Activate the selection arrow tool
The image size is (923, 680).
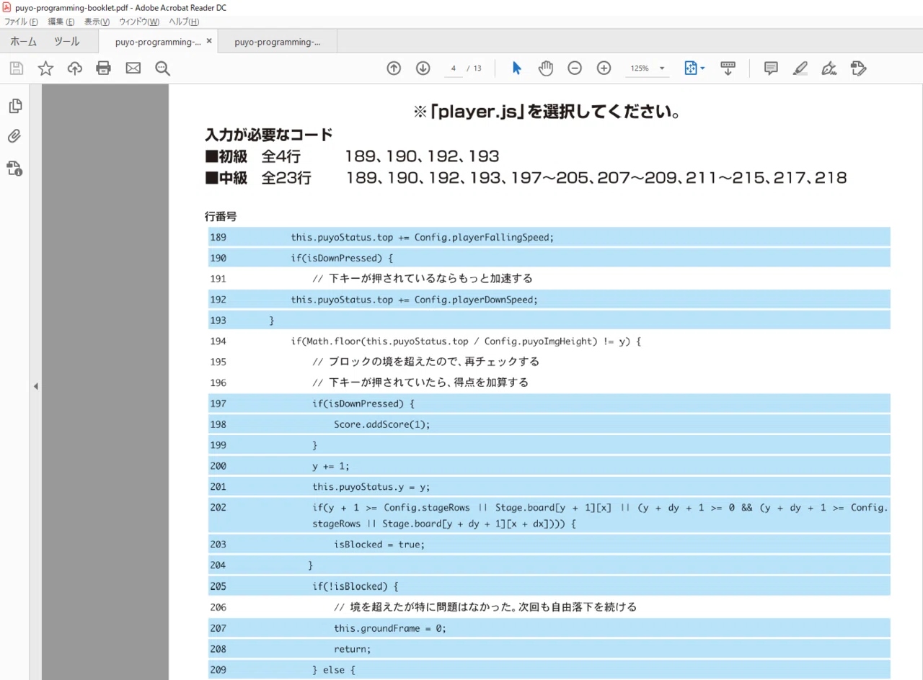click(x=516, y=68)
